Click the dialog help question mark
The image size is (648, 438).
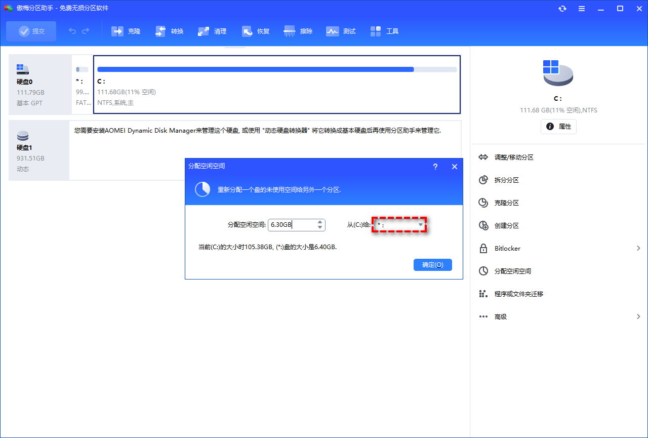[435, 167]
